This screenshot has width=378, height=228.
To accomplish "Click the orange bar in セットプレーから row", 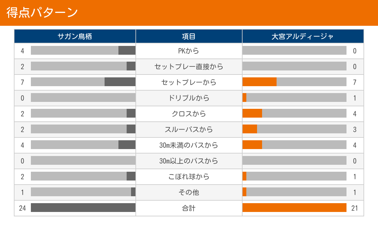I will tap(259, 82).
